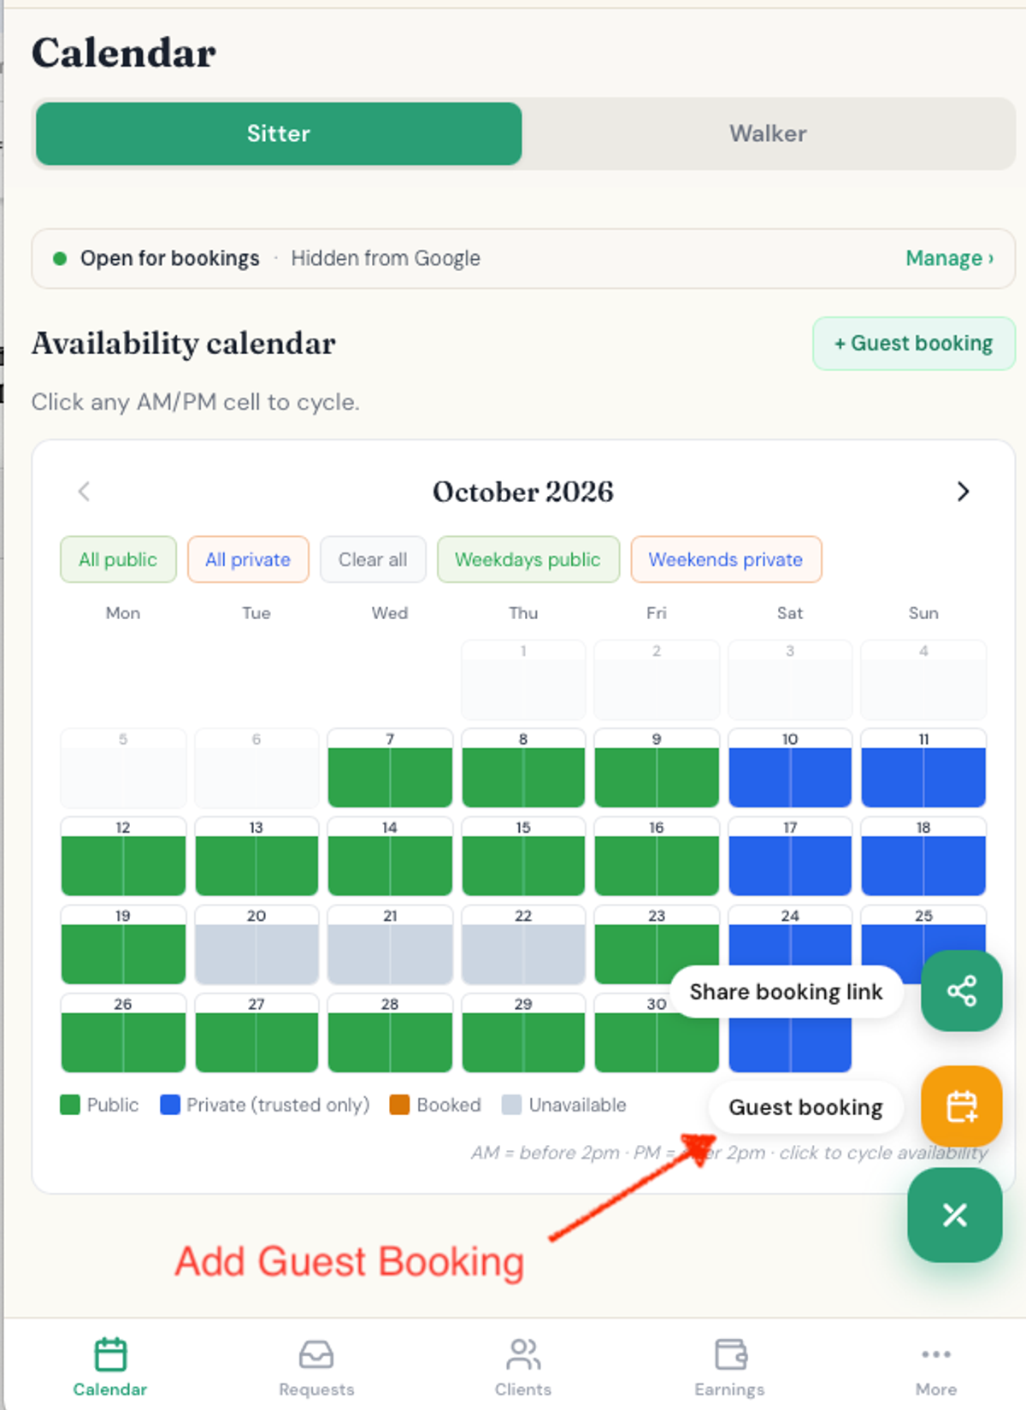This screenshot has width=1026, height=1410.
Task: Click the Thu column header
Action: point(523,613)
